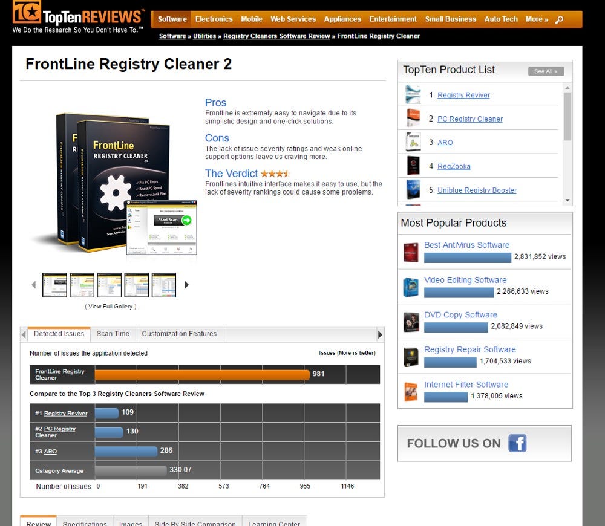Click View Full Gallery link
The width and height of the screenshot is (605, 526).
tap(110, 306)
